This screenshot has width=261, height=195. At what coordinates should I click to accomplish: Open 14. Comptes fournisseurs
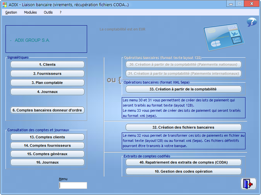coord(47,146)
